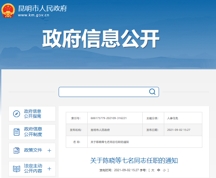Open the 政府信息公开制度 sidebar item
Screen dimensions: 216x178
33,132
